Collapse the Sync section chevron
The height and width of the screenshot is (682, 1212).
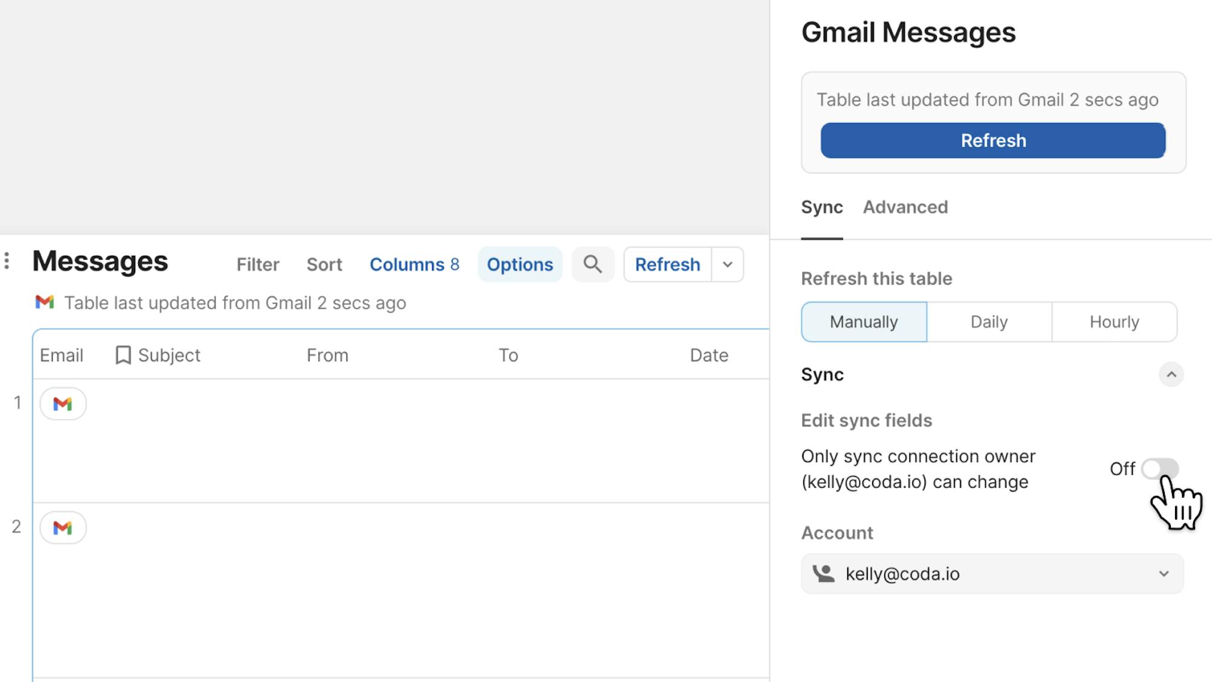pyautogui.click(x=1171, y=375)
